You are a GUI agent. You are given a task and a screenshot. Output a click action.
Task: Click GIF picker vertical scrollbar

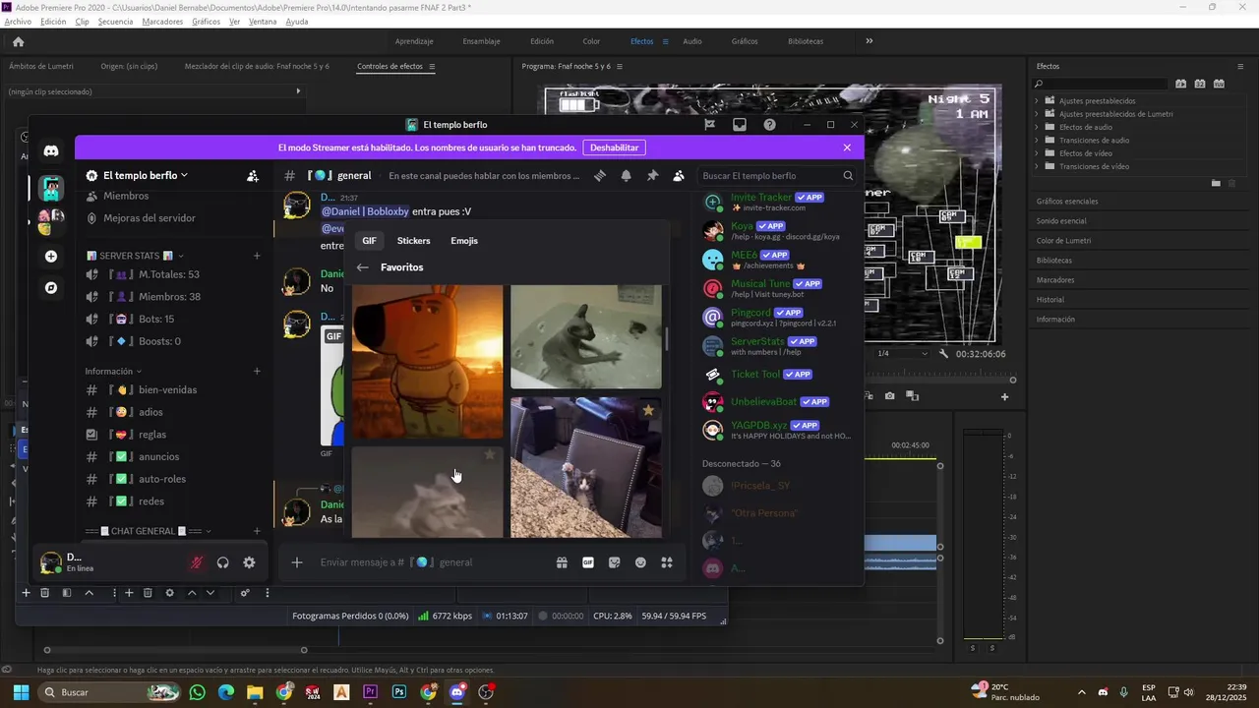click(x=667, y=338)
